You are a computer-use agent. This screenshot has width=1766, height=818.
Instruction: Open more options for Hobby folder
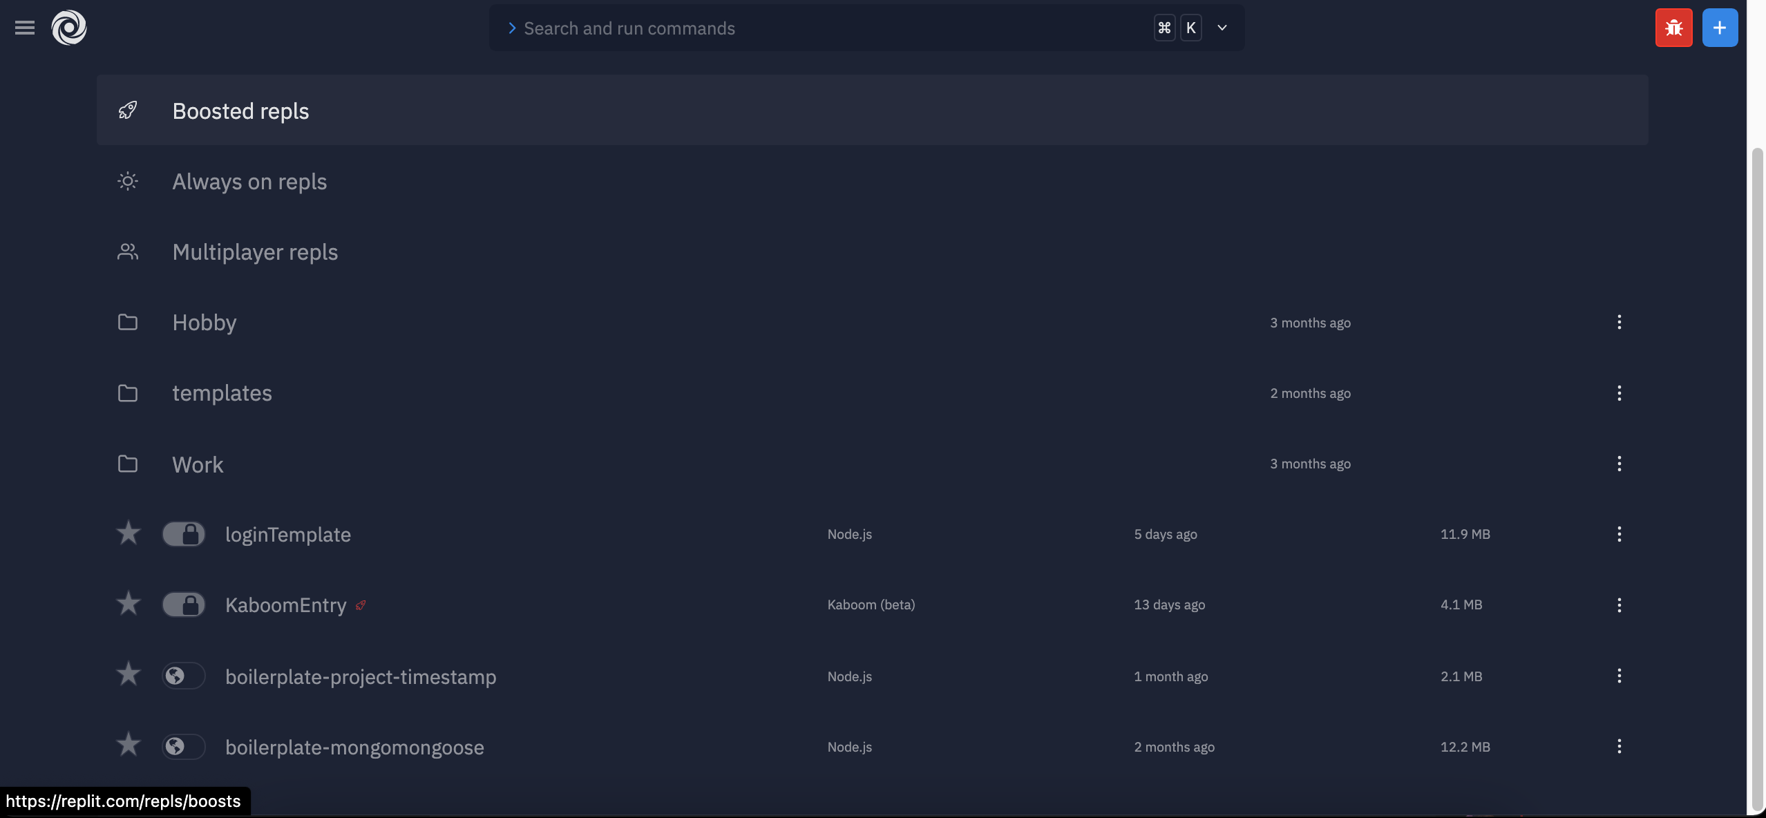click(1619, 322)
